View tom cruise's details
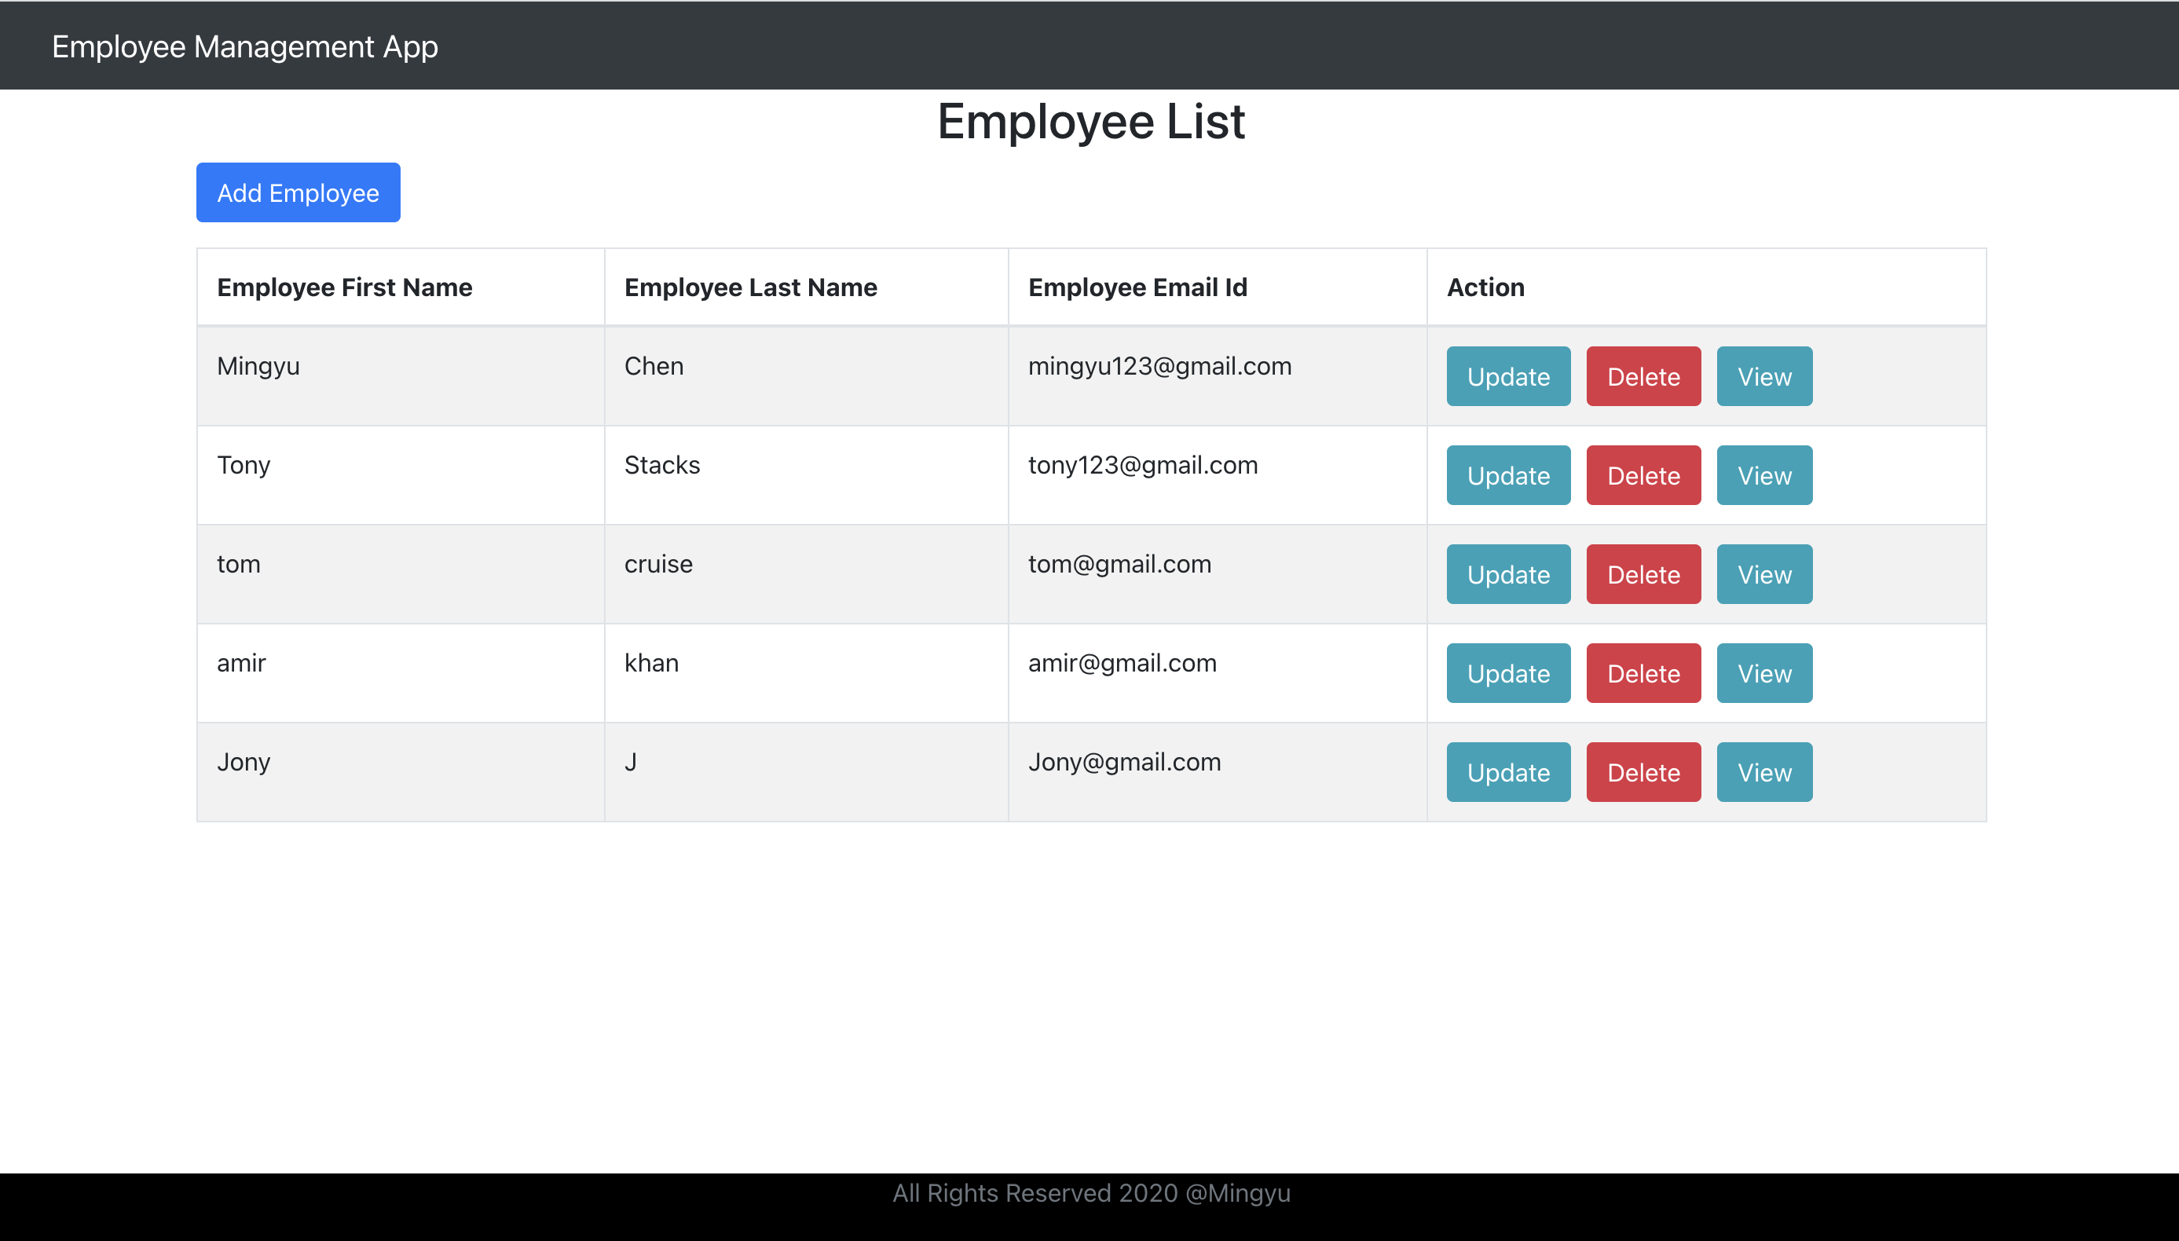The width and height of the screenshot is (2179, 1241). click(1763, 573)
